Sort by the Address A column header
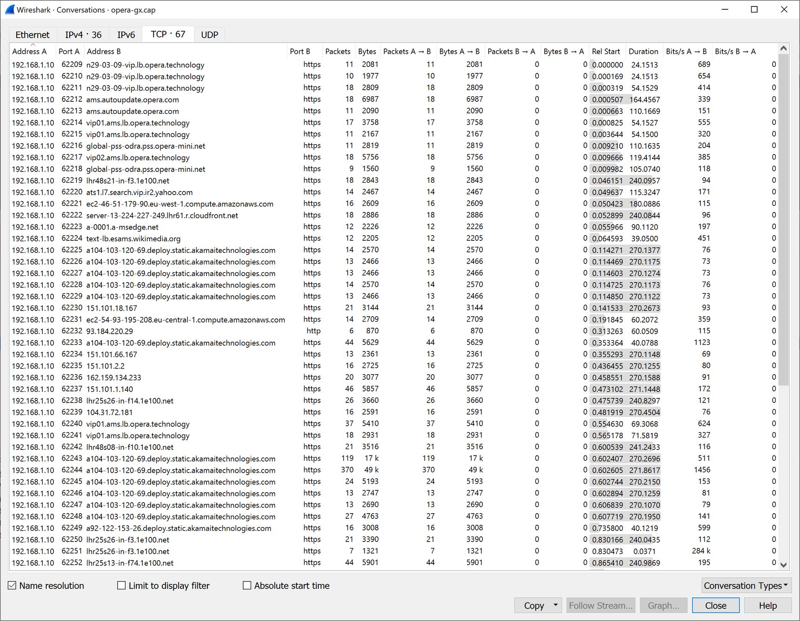The width and height of the screenshot is (800, 621). click(33, 52)
